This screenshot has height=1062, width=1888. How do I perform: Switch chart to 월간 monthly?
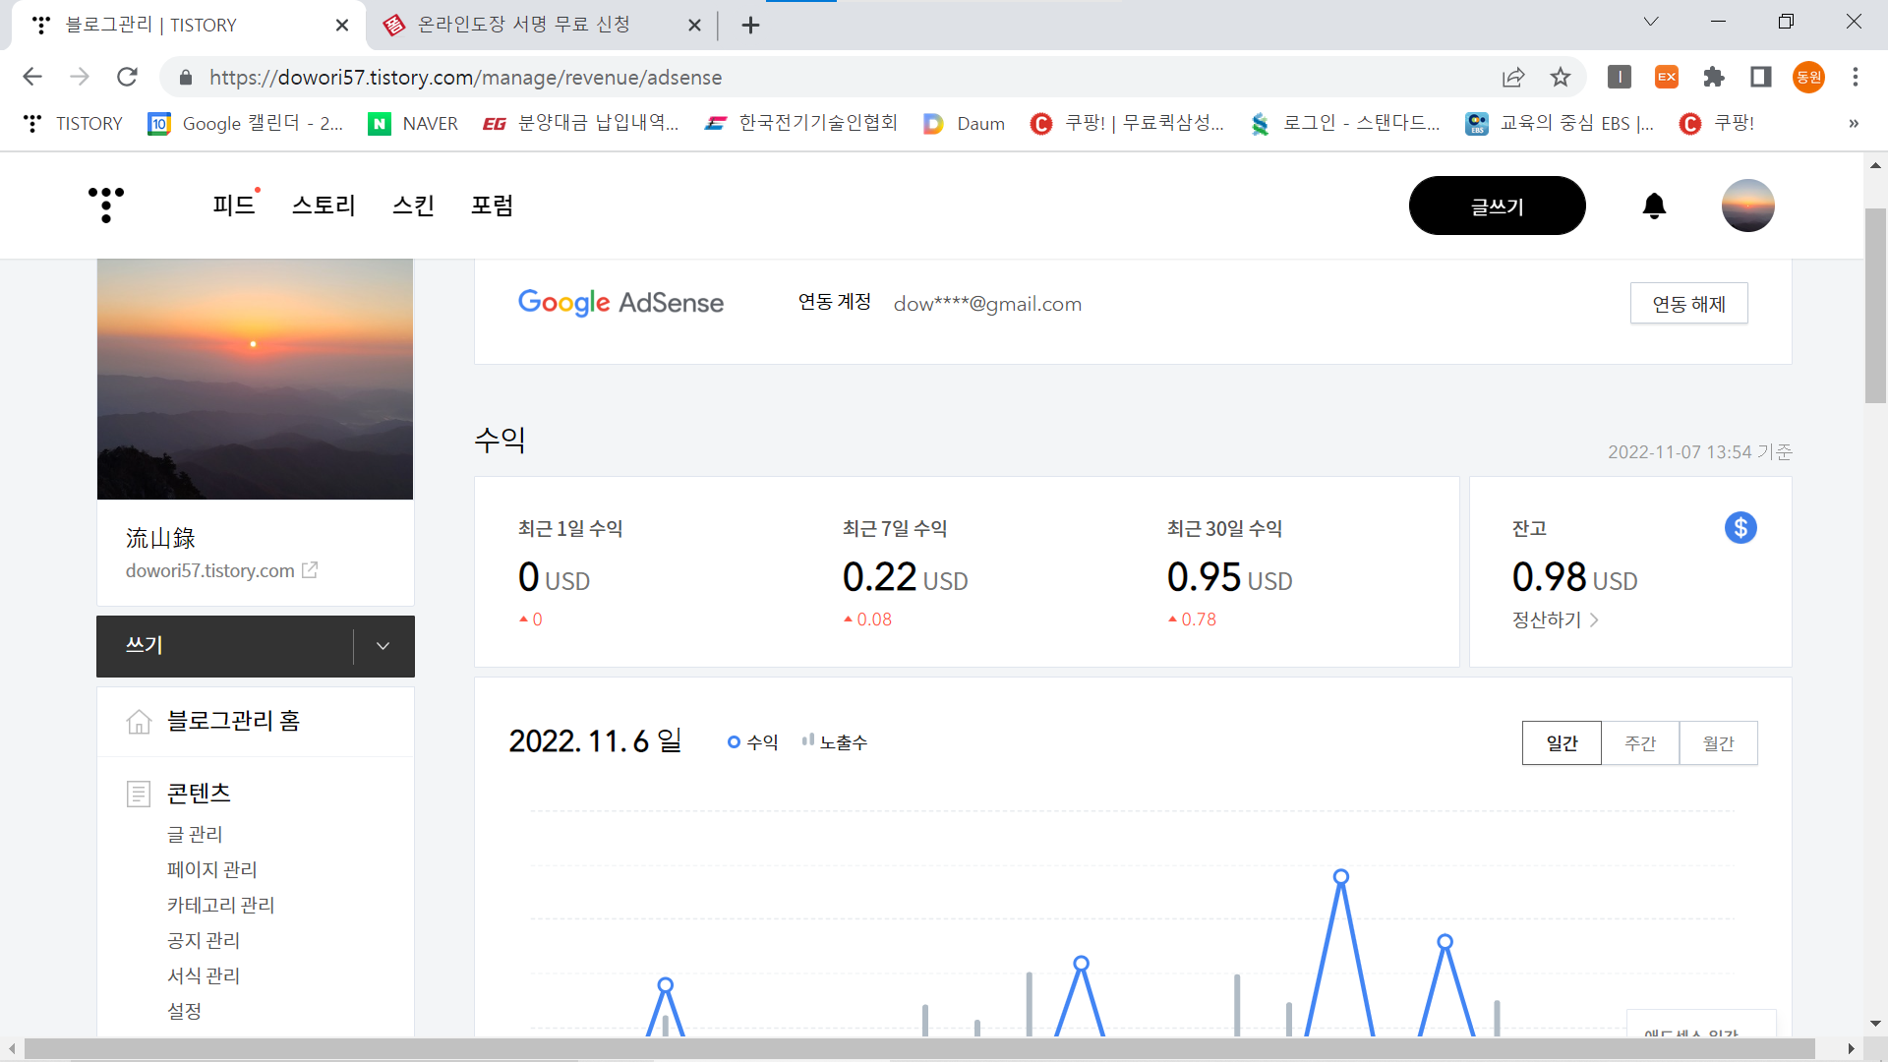[x=1718, y=743]
